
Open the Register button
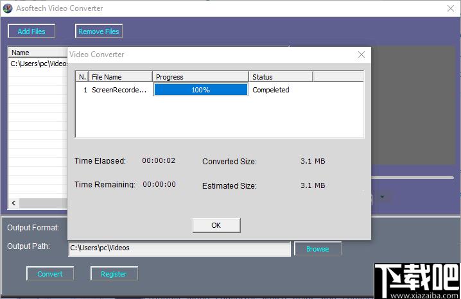pyautogui.click(x=114, y=274)
